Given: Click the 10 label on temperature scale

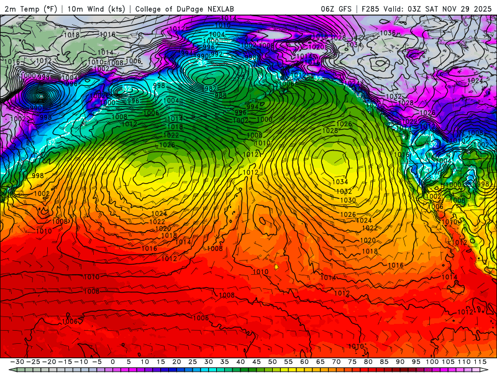Looking at the screenshot, I should coord(145,362).
